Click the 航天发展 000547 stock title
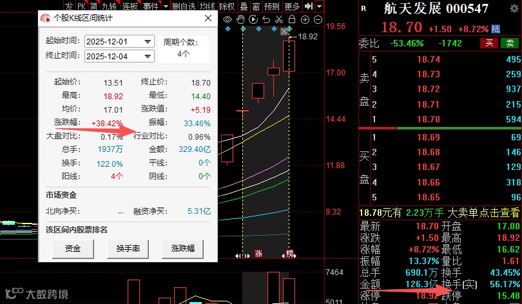522x304 pixels. 436,8
